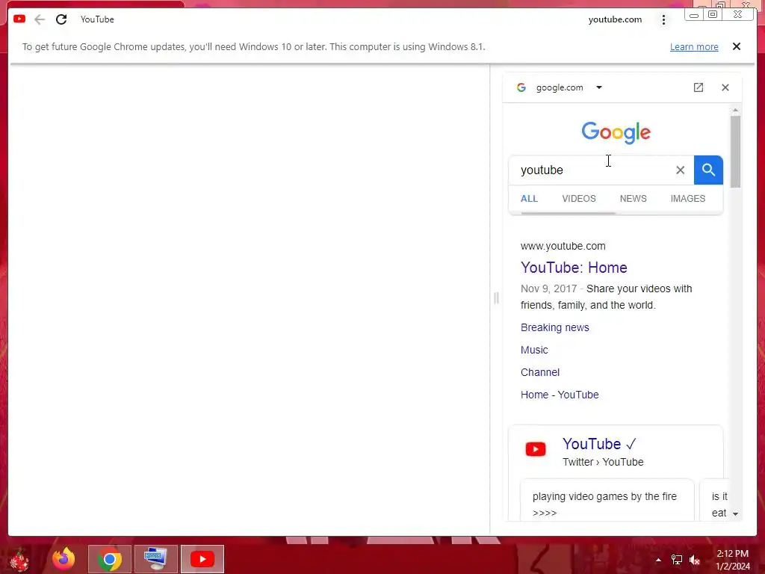Click the muted volume tray icon
The width and height of the screenshot is (765, 574).
coord(695,560)
